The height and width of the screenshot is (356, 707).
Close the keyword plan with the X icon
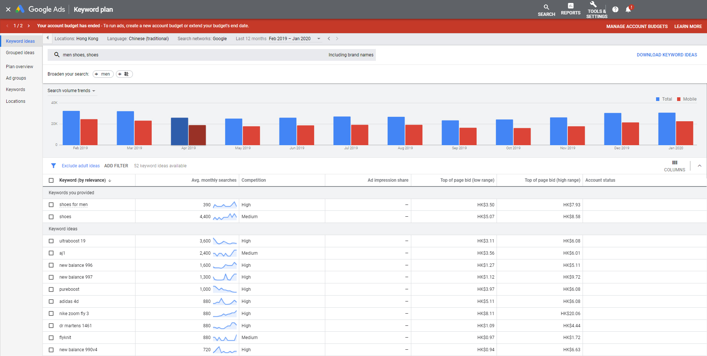8,9
